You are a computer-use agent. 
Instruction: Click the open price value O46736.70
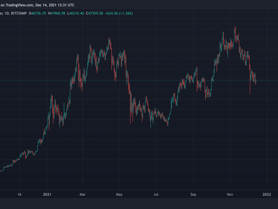(37, 13)
